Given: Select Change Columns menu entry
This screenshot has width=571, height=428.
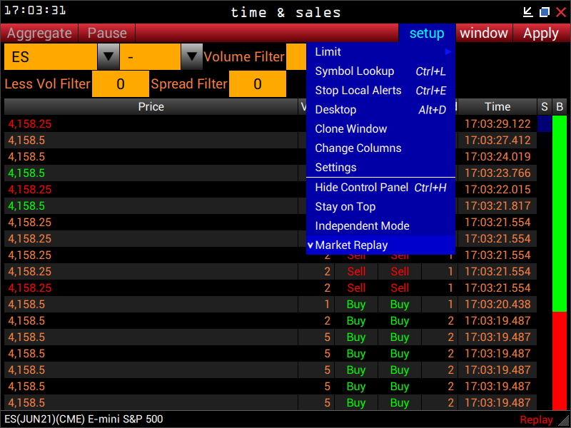Looking at the screenshot, I should coord(380,148).
